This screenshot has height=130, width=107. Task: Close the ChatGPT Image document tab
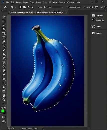(66, 12)
